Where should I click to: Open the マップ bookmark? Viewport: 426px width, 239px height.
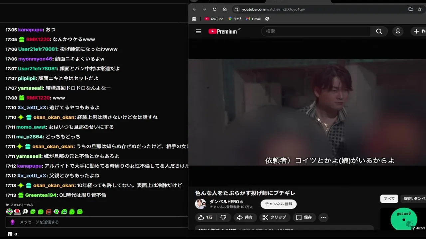pos(235,19)
